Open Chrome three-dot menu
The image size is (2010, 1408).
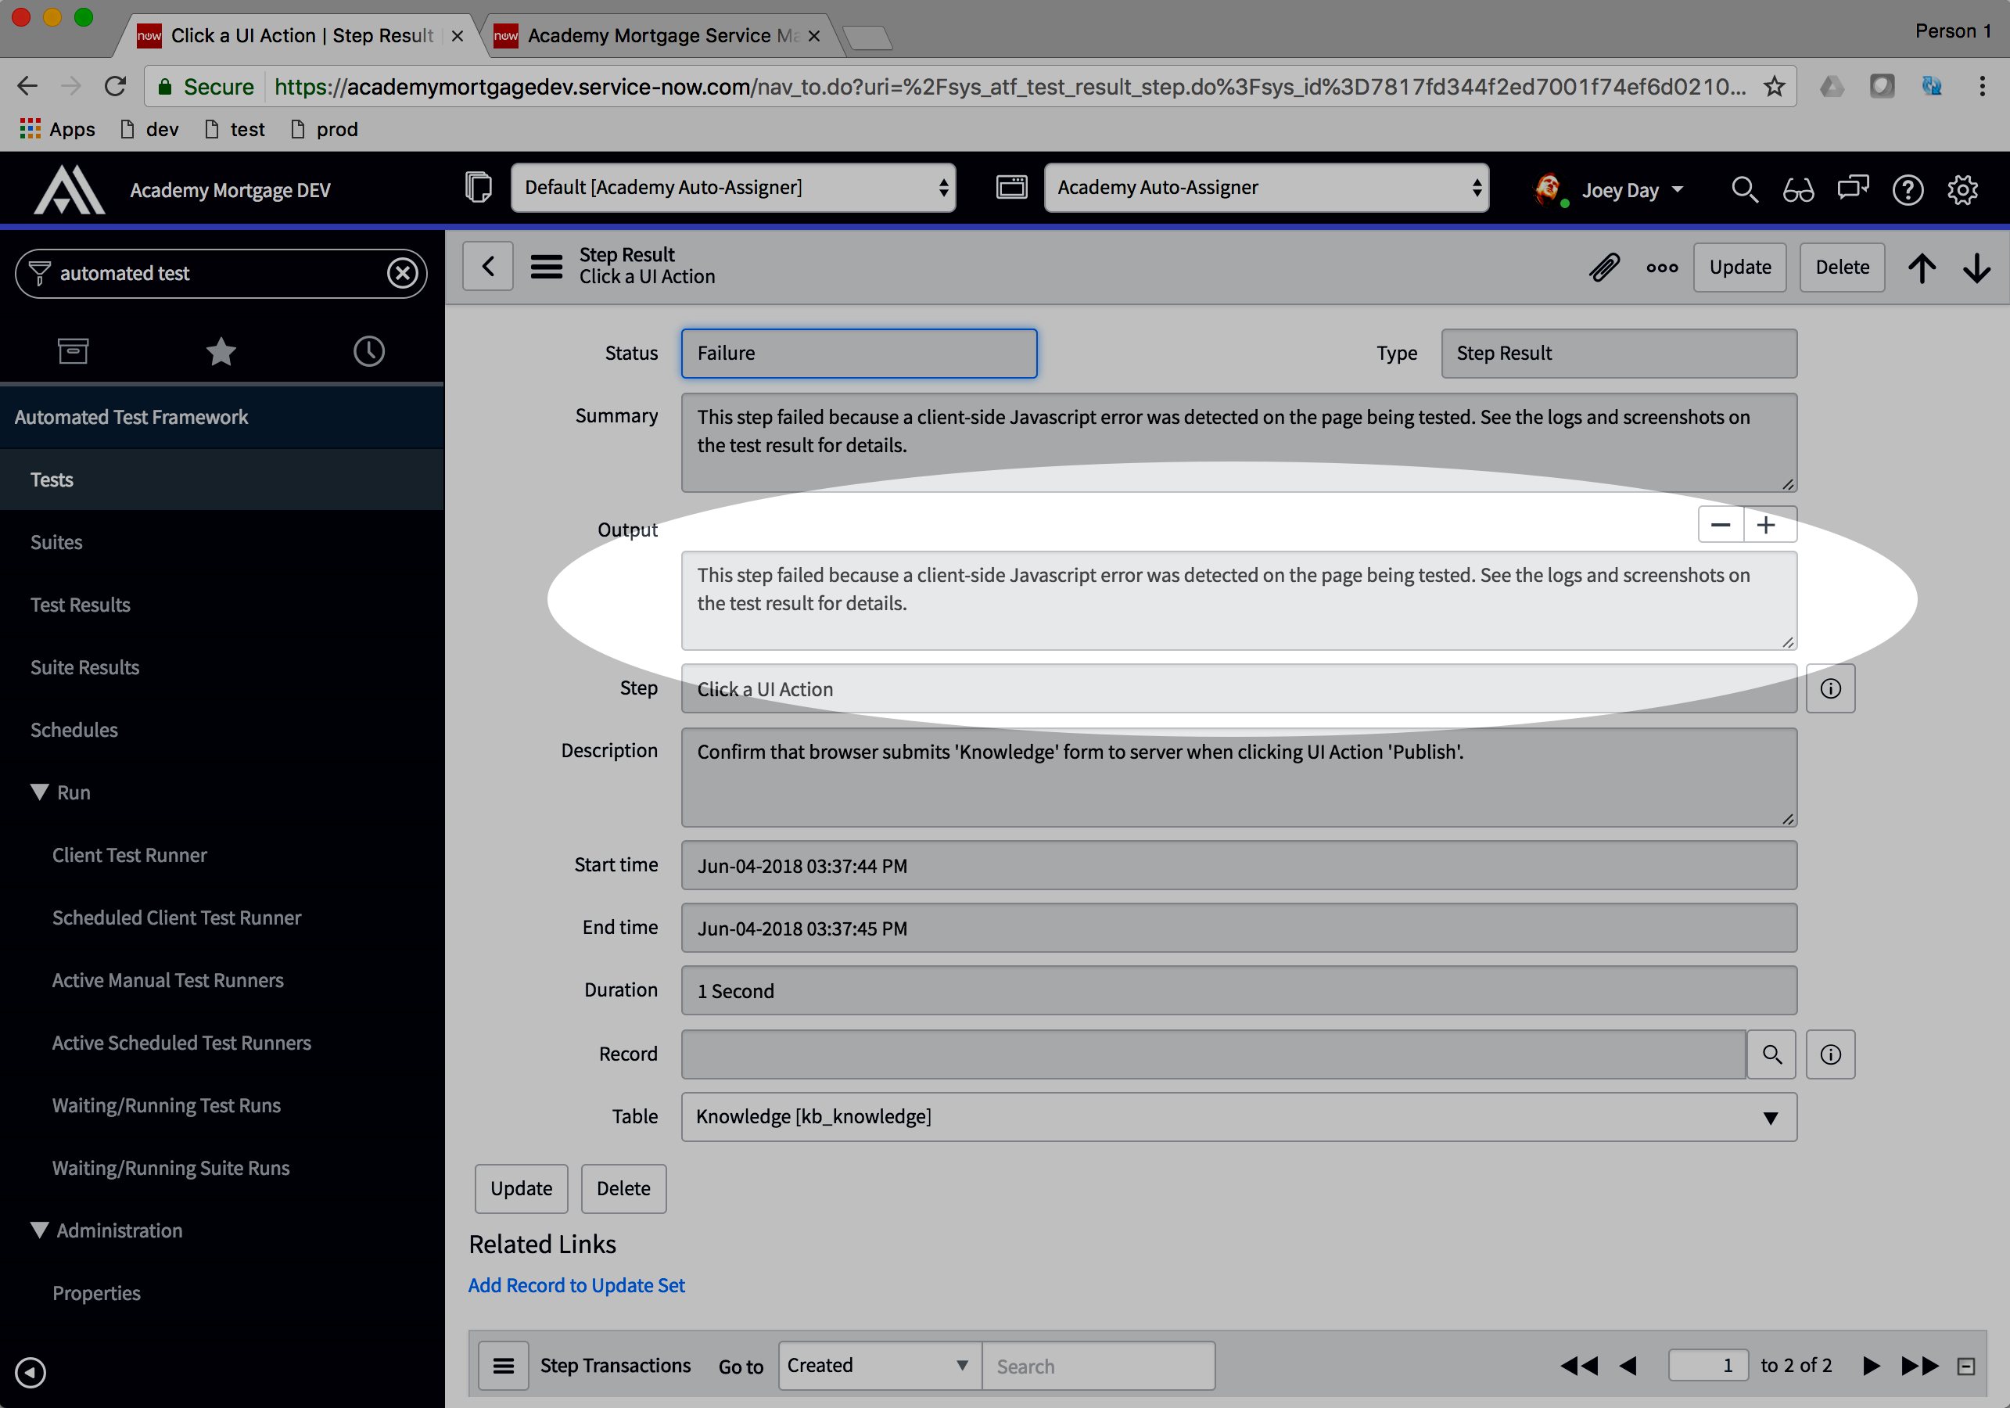pyautogui.click(x=1982, y=86)
